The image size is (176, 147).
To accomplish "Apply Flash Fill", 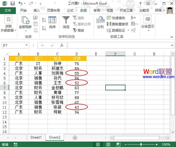I will click(x=116, y=18).
